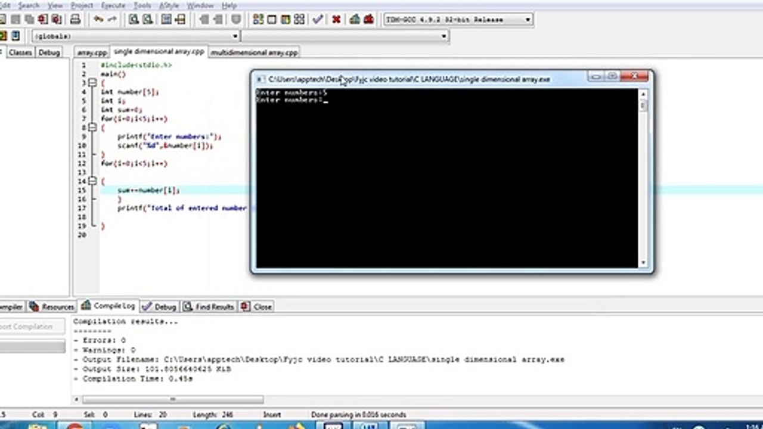Click the Close All files icon
The image size is (763, 429).
tap(57, 19)
